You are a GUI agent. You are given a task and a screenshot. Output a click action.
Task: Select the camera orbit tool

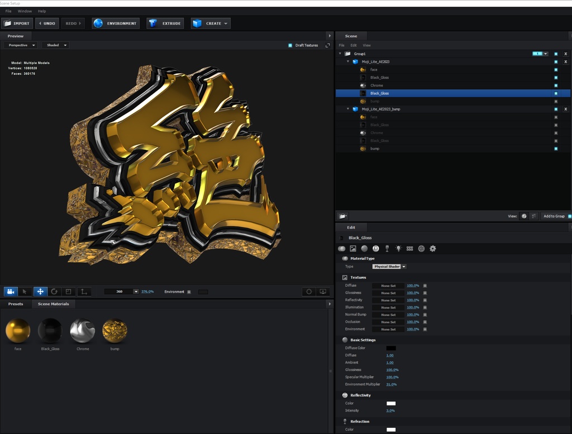[11, 291]
